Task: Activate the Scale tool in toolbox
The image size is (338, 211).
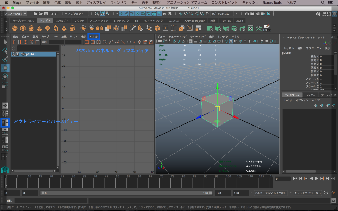Action: pos(5,85)
